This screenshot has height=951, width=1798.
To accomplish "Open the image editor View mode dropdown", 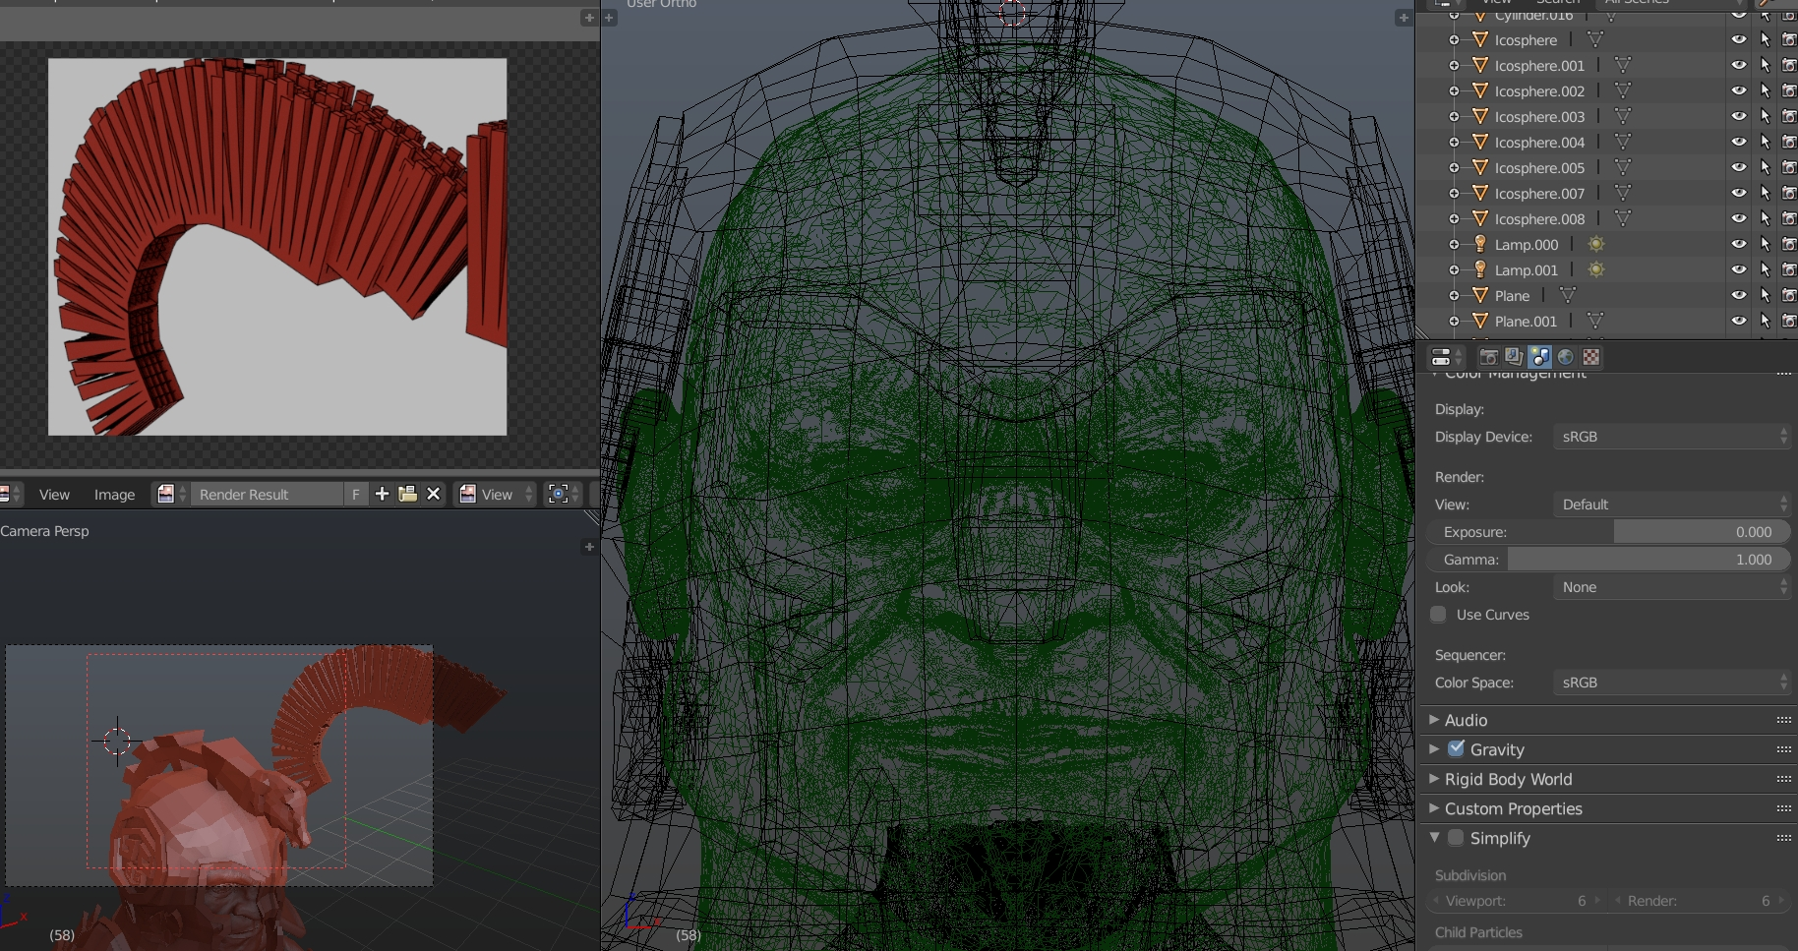I will 496,494.
